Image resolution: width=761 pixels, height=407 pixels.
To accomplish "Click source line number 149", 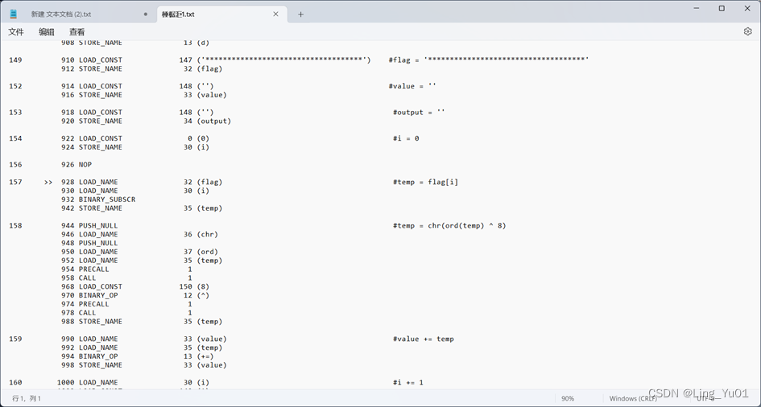I will click(15, 60).
